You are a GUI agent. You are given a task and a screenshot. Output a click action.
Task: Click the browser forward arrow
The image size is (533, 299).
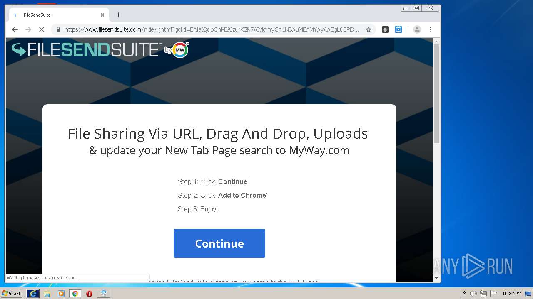point(28,29)
